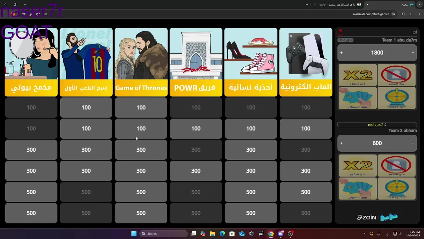424x239 pixels.
Task: Increase Team 2 score with the plus
Action: (341, 143)
